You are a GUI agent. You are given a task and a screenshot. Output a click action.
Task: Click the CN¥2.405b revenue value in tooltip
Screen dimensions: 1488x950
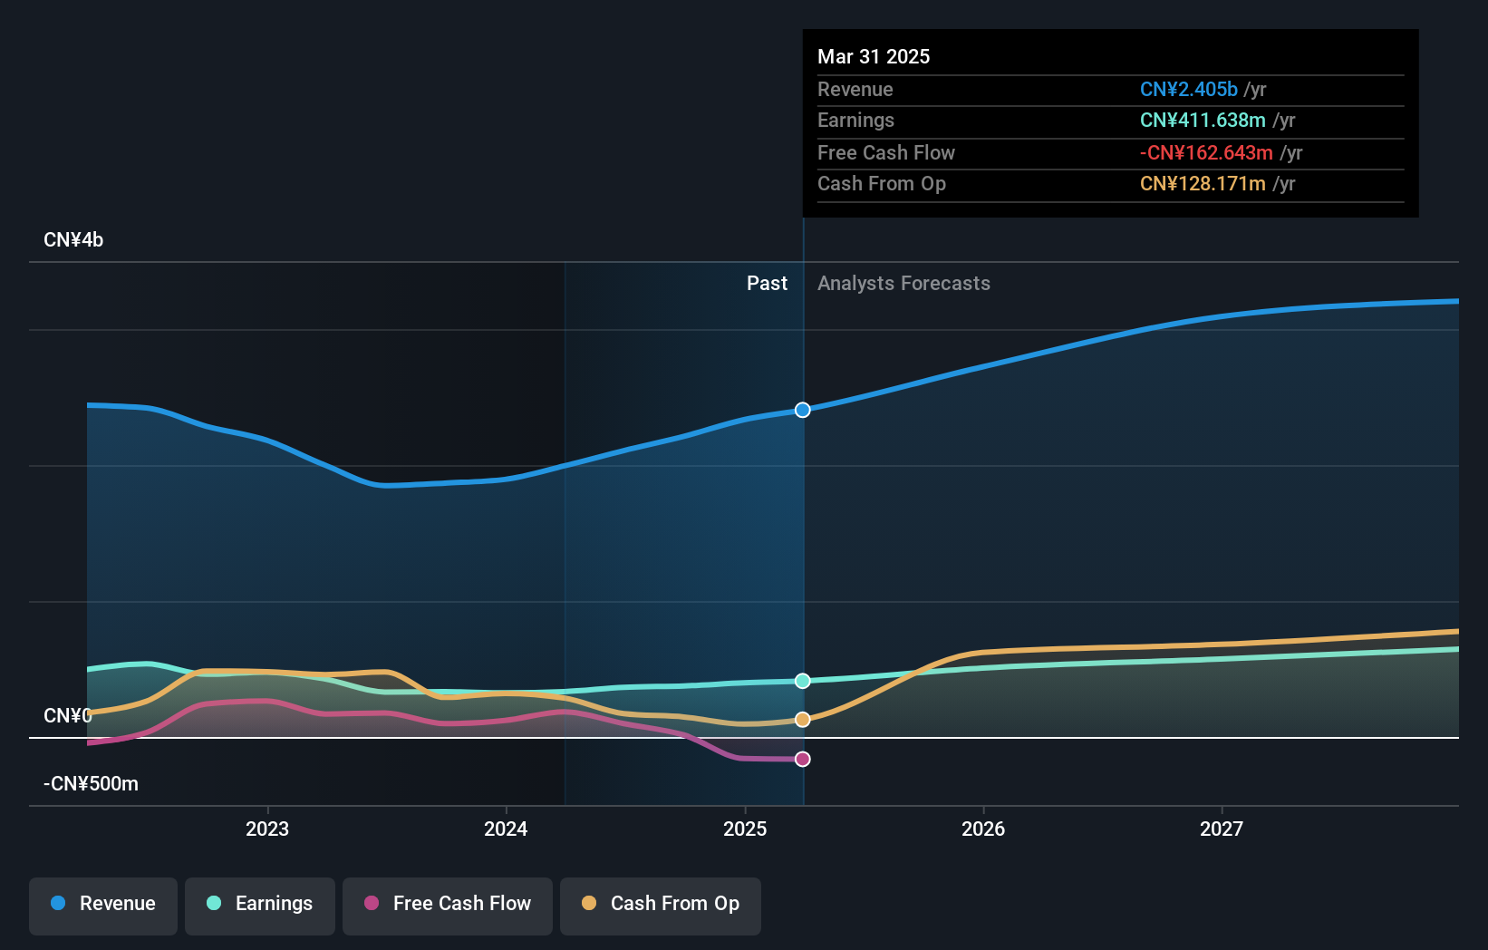click(x=1189, y=89)
